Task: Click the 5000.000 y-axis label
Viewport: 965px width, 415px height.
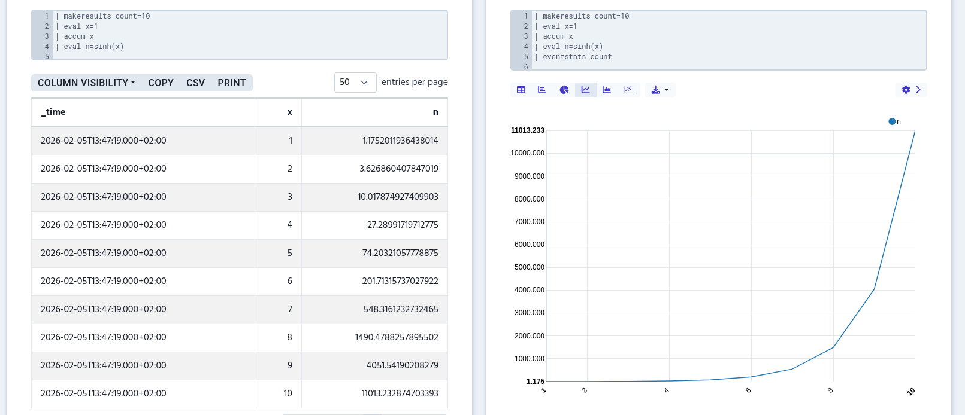Action: pos(530,267)
